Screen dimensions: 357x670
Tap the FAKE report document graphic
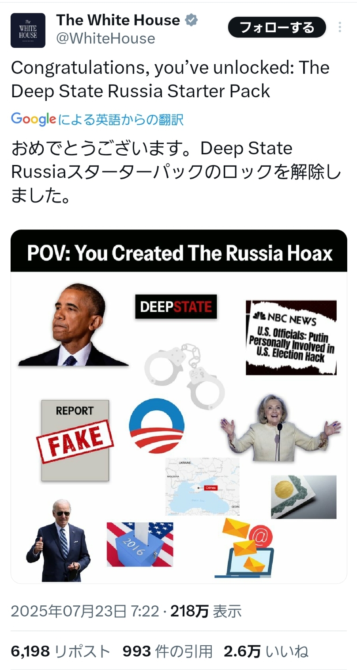(75, 440)
